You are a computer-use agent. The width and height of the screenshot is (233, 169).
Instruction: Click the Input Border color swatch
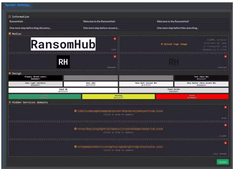174,90
